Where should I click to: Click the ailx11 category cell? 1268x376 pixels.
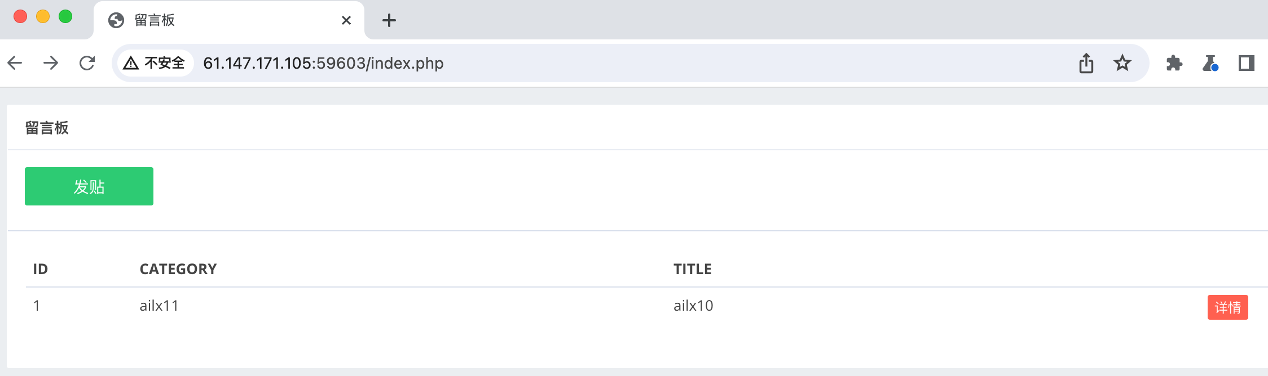pos(159,306)
